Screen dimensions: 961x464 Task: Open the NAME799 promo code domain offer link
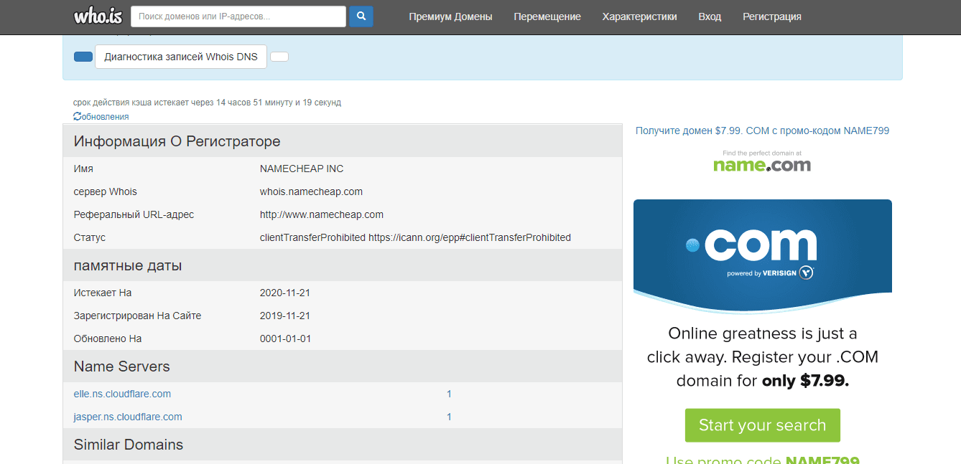coord(762,131)
